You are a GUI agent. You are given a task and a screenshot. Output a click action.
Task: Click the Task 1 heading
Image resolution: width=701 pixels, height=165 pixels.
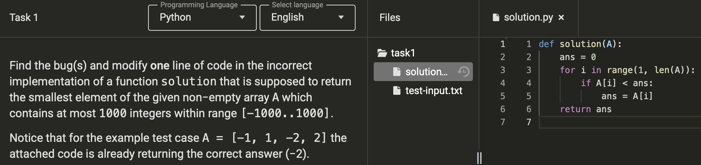coord(24,17)
